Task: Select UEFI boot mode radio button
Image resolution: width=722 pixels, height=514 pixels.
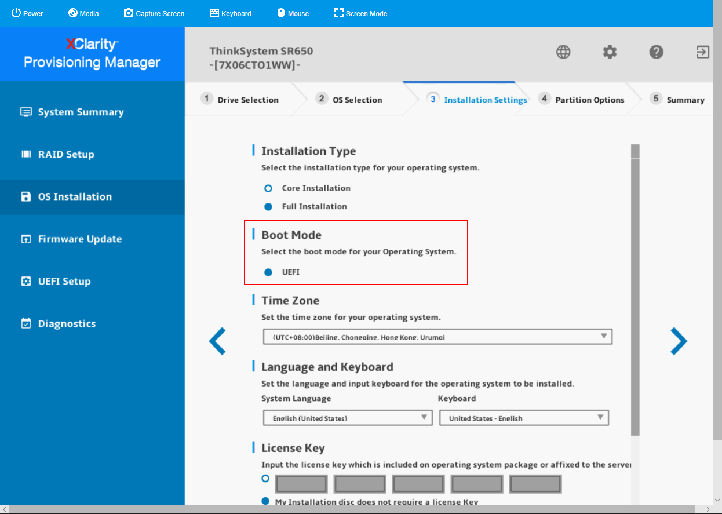Action: coord(268,272)
